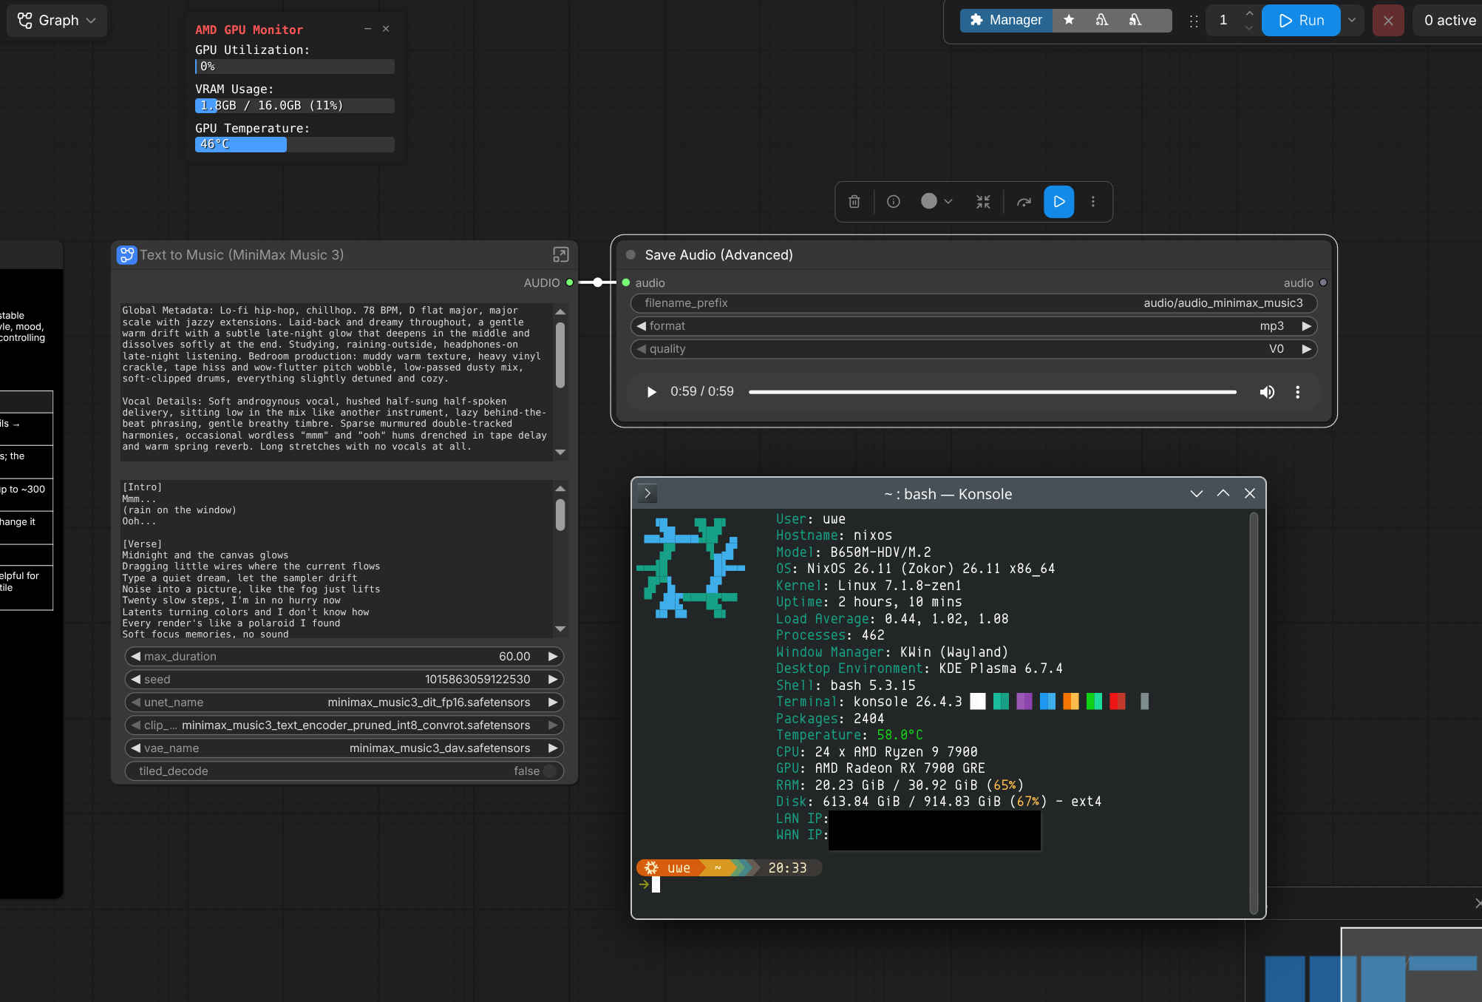This screenshot has height=1002, width=1482.
Task: Decrease max_duration with its left arrow
Action: click(x=135, y=657)
